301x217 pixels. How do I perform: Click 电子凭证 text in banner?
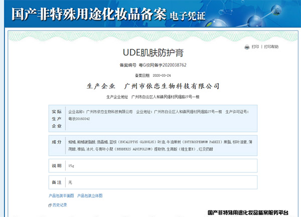coord(188,16)
